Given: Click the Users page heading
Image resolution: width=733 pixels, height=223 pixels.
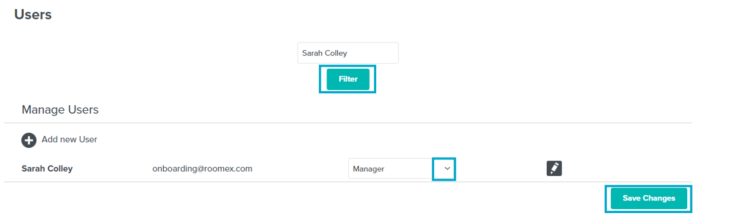Looking at the screenshot, I should pyautogui.click(x=33, y=14).
